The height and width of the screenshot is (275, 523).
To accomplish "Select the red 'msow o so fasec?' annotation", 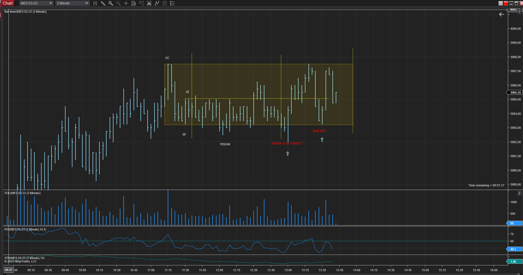I will pyautogui.click(x=287, y=143).
